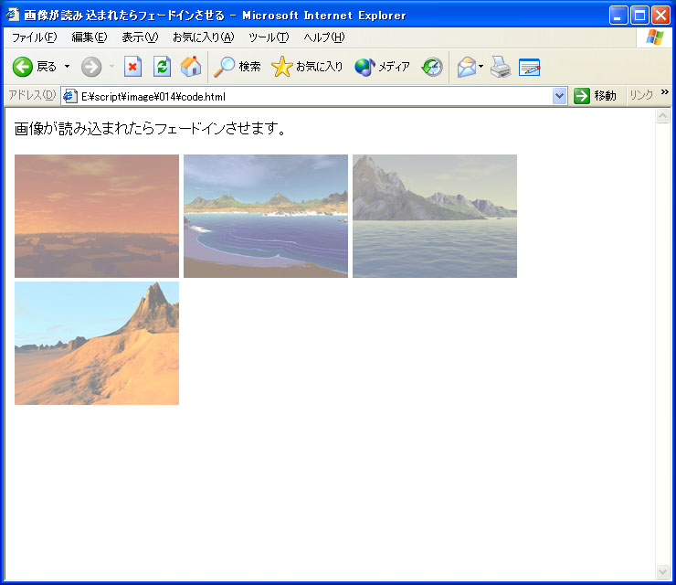The height and width of the screenshot is (585, 676).
Task: Click the desert mountain thumbnail
Action: pos(97,344)
